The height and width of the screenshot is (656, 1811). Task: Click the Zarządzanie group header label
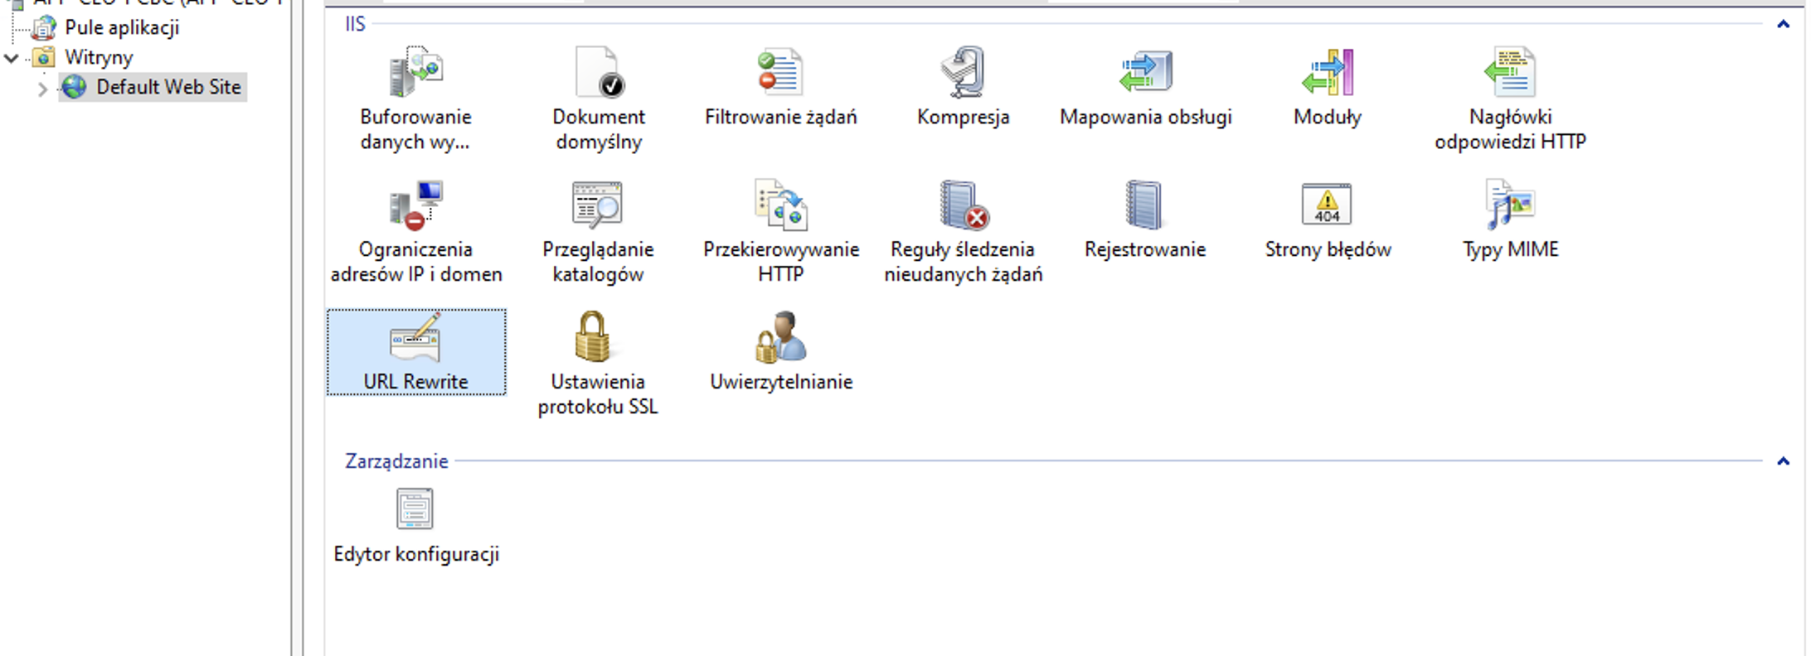click(x=396, y=461)
